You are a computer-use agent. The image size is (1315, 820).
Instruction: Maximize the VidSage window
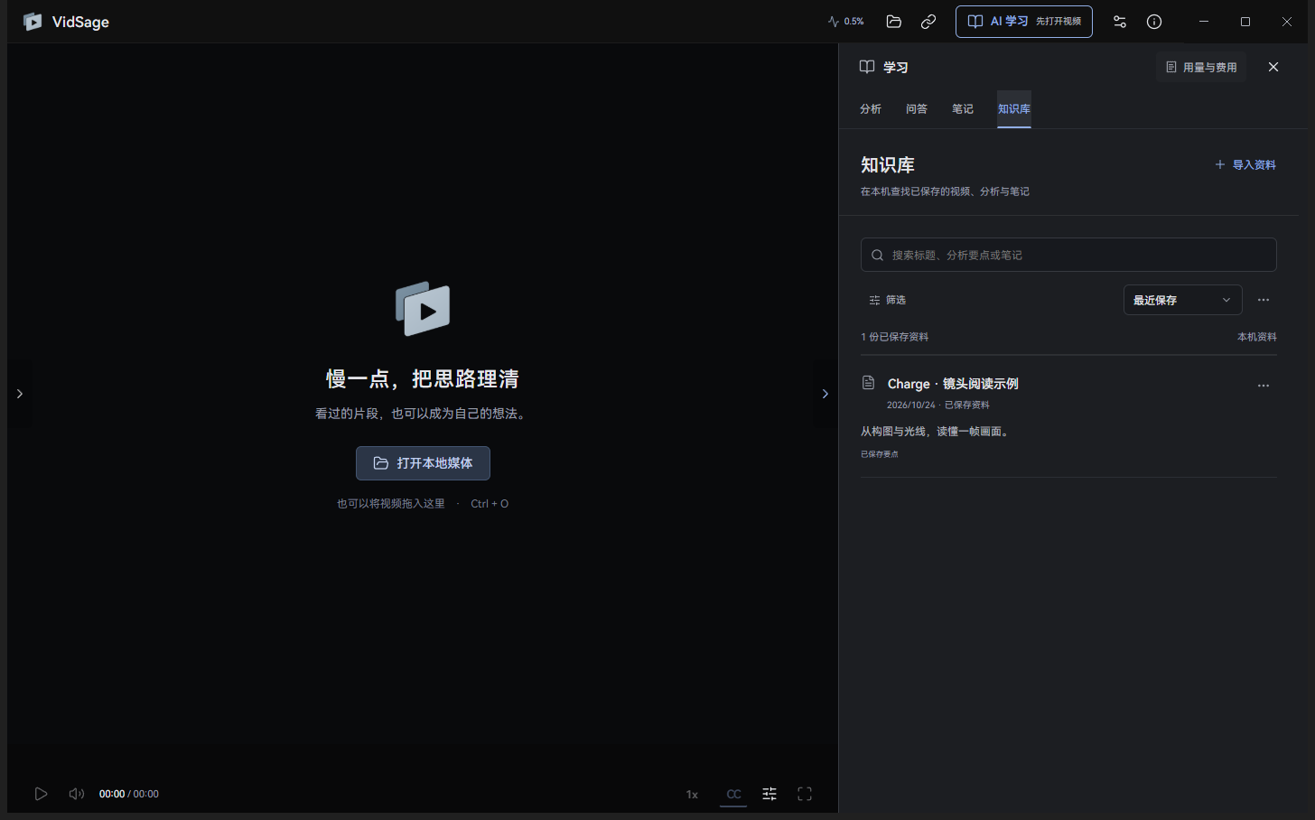pos(1245,22)
